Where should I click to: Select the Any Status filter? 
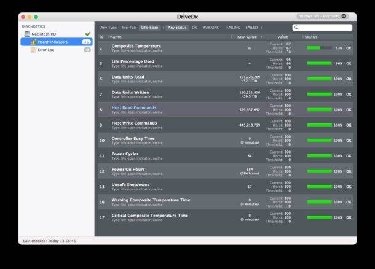(x=177, y=28)
